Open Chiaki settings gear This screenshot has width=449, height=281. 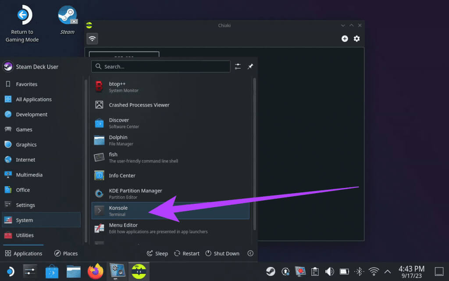[356, 39]
